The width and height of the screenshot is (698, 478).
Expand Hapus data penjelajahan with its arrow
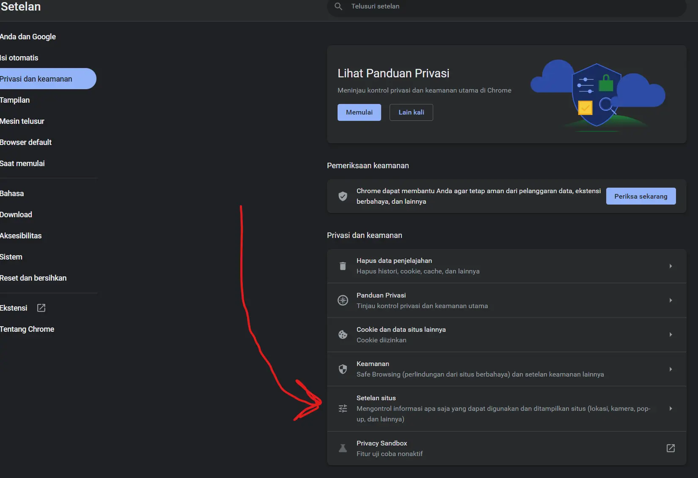click(671, 266)
